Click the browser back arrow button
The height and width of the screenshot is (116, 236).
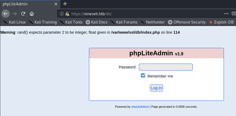pos(6,14)
